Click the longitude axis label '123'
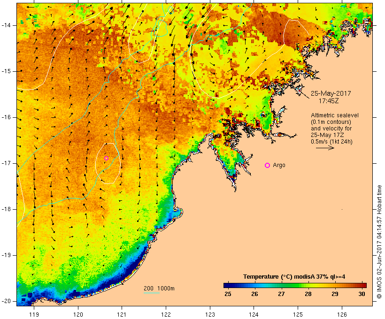This screenshot has width=385, height=319. click(x=210, y=314)
